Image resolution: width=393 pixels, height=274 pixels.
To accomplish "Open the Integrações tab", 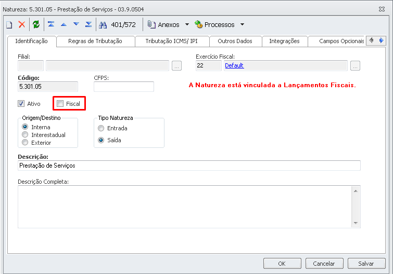I will pos(285,41).
